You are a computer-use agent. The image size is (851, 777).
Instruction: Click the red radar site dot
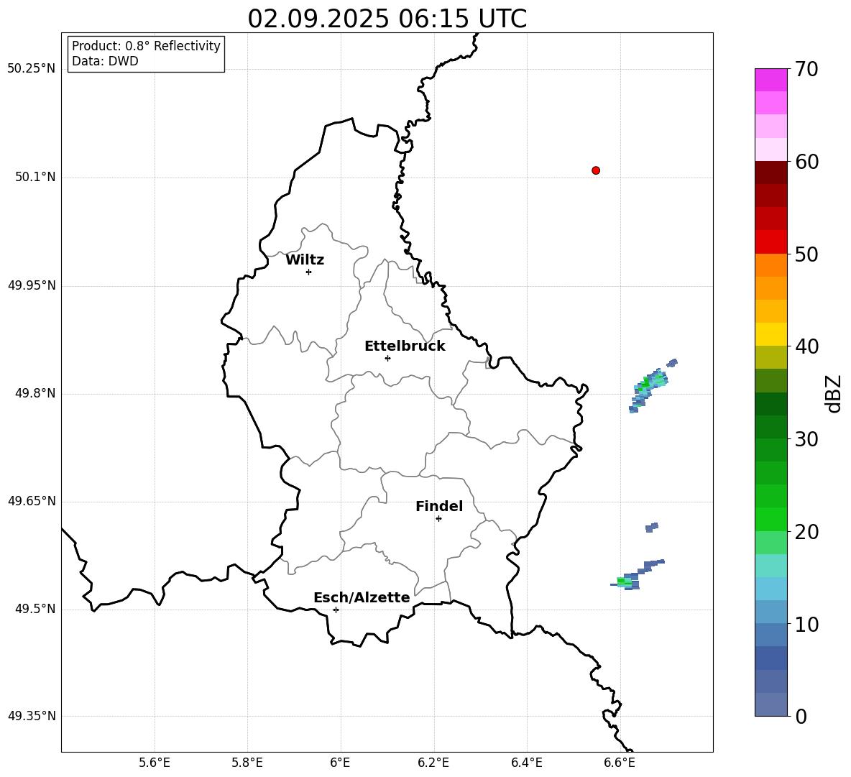[596, 170]
